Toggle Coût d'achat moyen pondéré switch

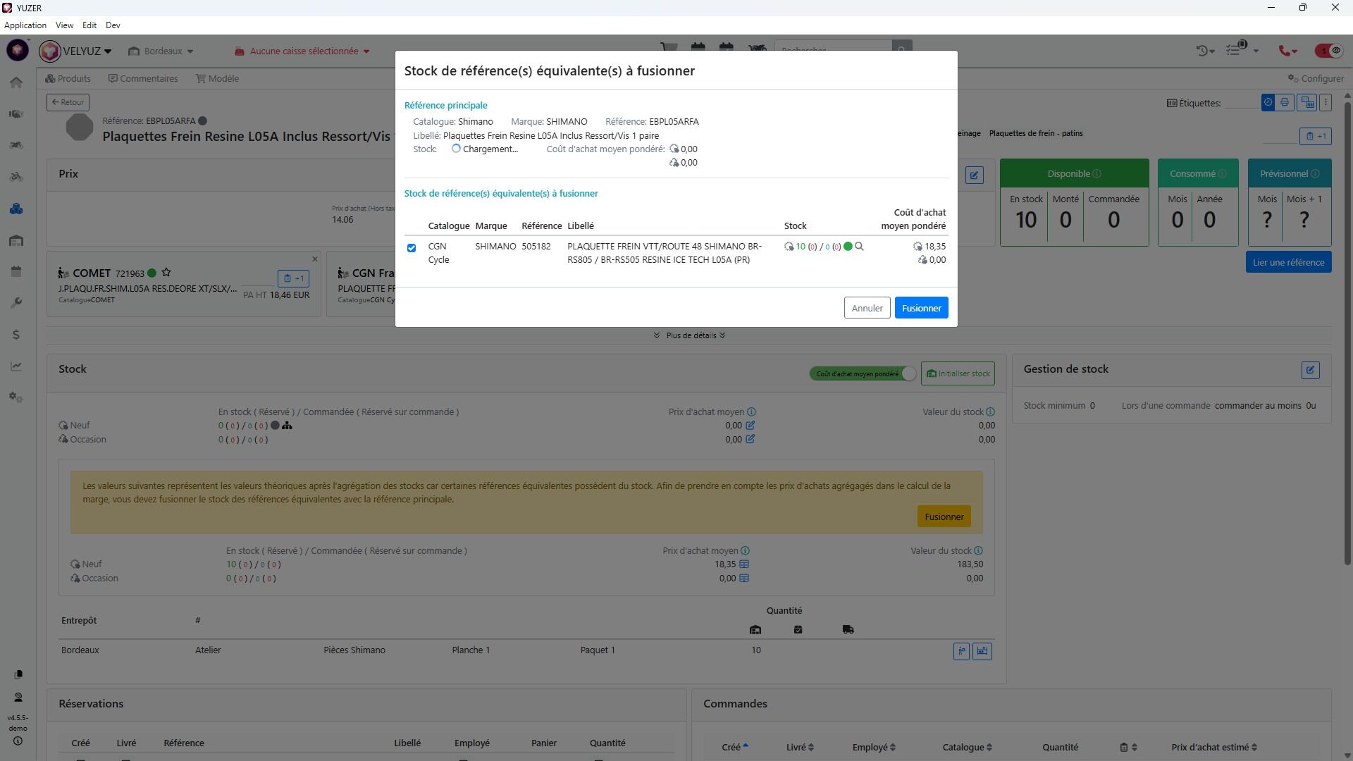[x=908, y=373]
